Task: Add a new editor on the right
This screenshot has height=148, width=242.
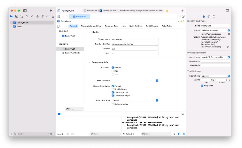Action: pyautogui.click(x=183, y=16)
